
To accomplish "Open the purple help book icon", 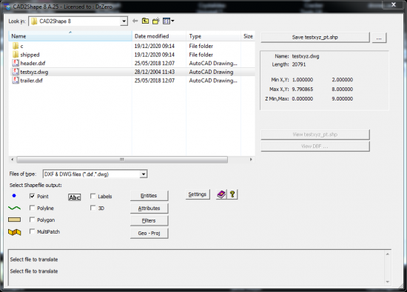I will (221, 194).
